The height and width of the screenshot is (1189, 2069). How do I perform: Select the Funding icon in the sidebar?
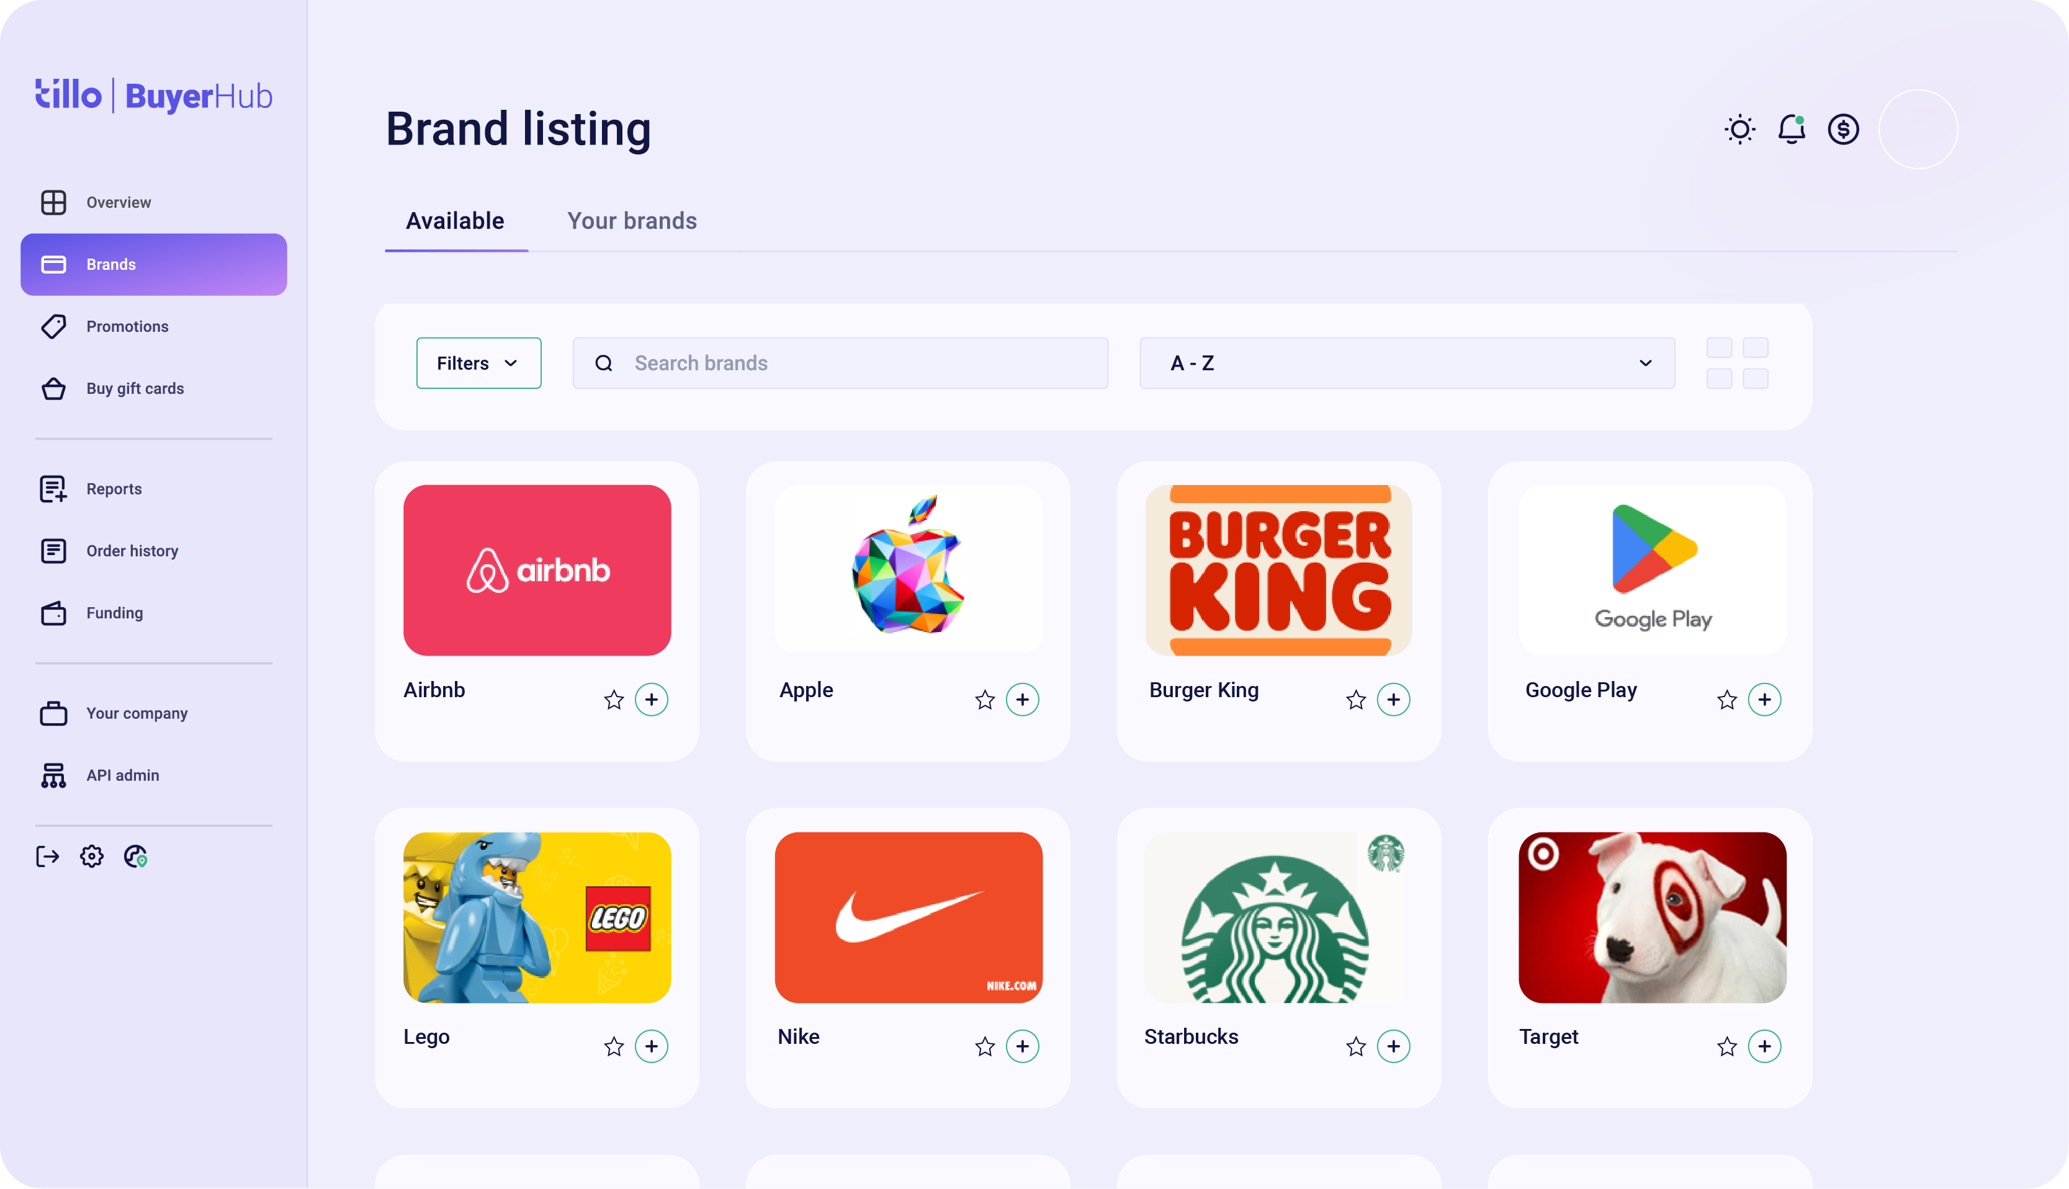pos(53,612)
